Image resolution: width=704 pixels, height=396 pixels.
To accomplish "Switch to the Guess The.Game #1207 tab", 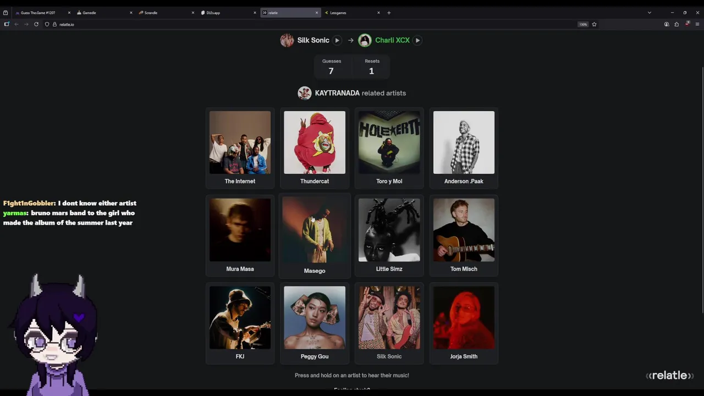I will 42,13.
